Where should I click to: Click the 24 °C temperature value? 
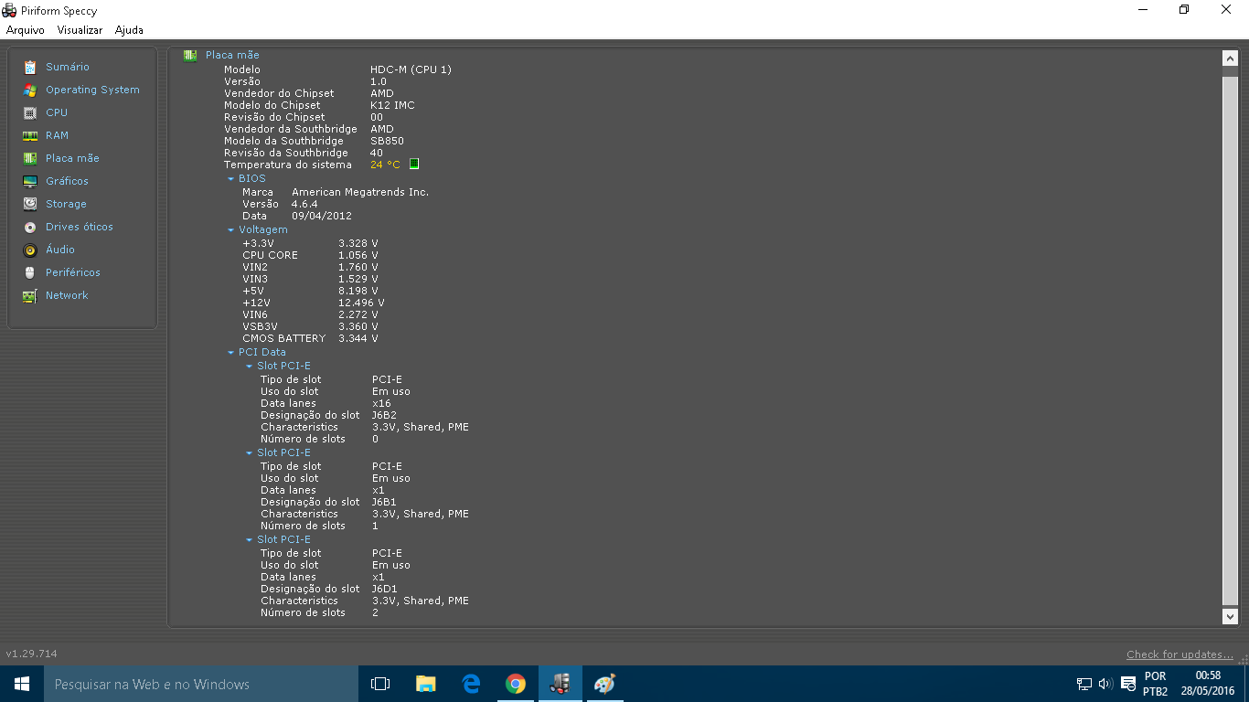coord(385,165)
